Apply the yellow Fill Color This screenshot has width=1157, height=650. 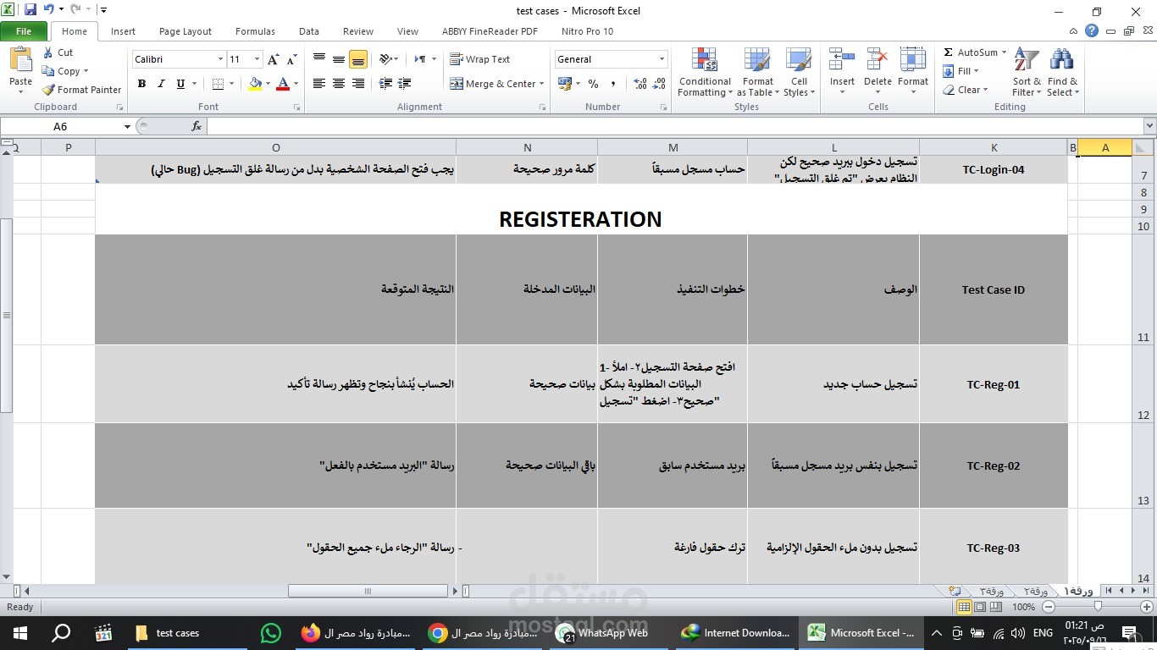click(255, 84)
